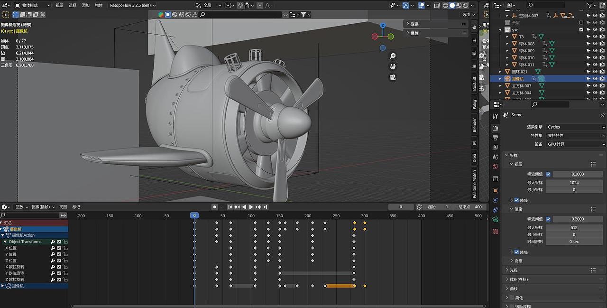Expand the 体积(卷标) section
The height and width of the screenshot is (308, 607).
coord(555,280)
